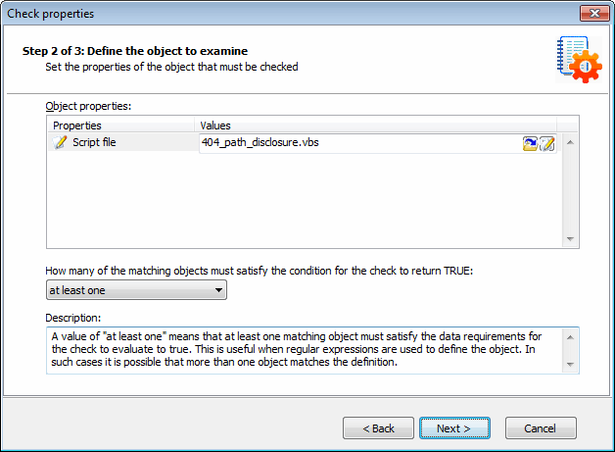Click the edit script pencil-on-paper icon
The width and height of the screenshot is (615, 452).
(x=547, y=144)
